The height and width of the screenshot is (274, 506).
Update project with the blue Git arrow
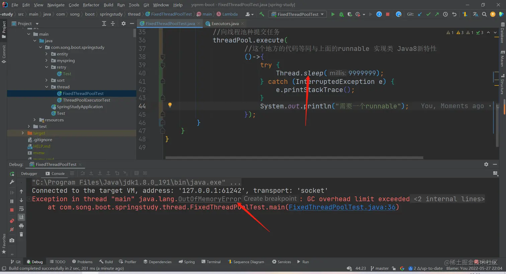pos(420,14)
